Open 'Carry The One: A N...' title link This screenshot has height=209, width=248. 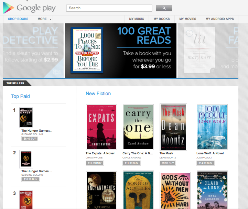[138, 153]
